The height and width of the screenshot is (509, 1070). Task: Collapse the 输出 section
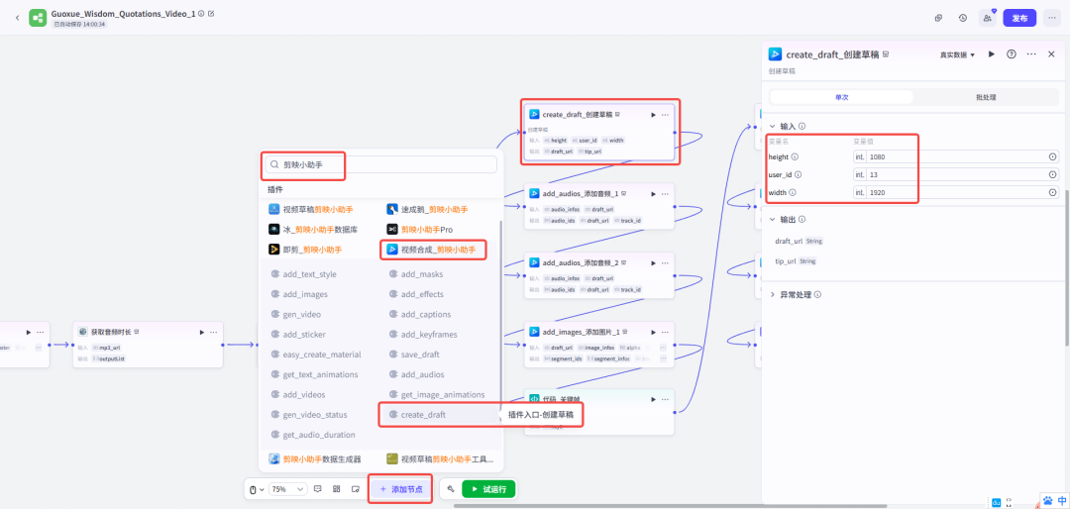(x=773, y=219)
